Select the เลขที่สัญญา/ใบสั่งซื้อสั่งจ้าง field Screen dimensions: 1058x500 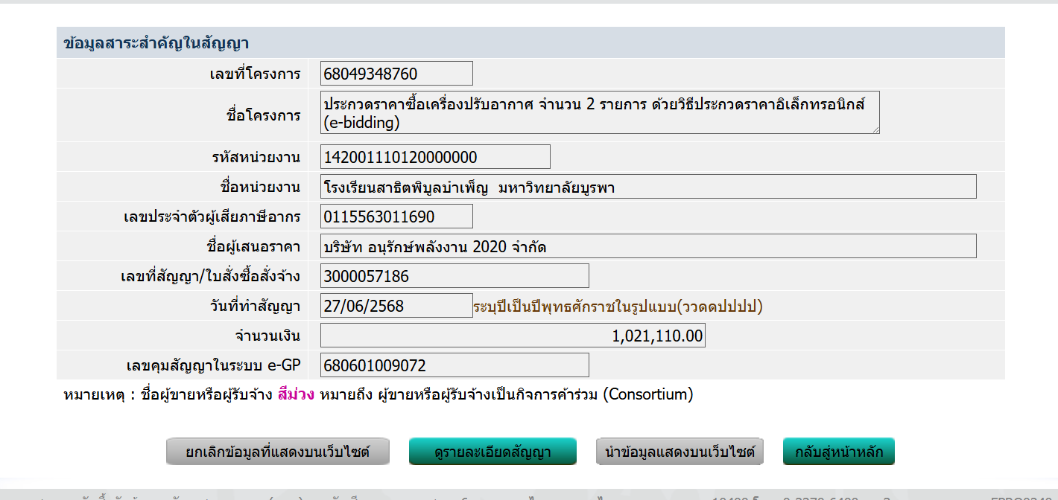[454, 276]
